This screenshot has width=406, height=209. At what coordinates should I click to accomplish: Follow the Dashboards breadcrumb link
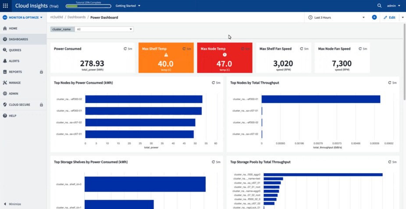[x=76, y=17]
